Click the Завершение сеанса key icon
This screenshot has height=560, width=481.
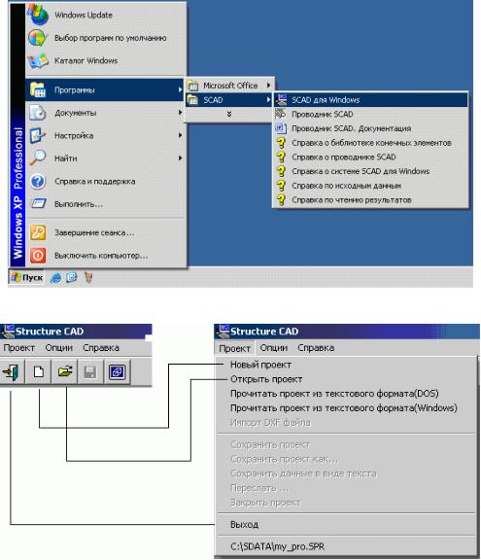tap(38, 232)
